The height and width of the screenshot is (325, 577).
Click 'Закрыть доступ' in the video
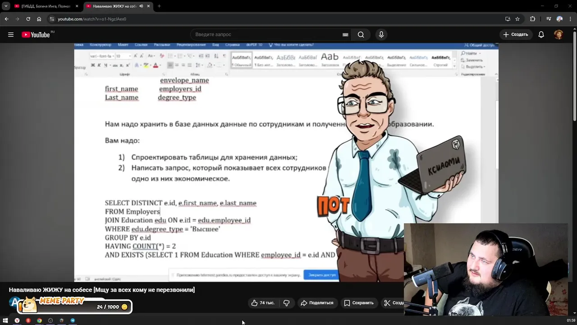[x=322, y=275]
